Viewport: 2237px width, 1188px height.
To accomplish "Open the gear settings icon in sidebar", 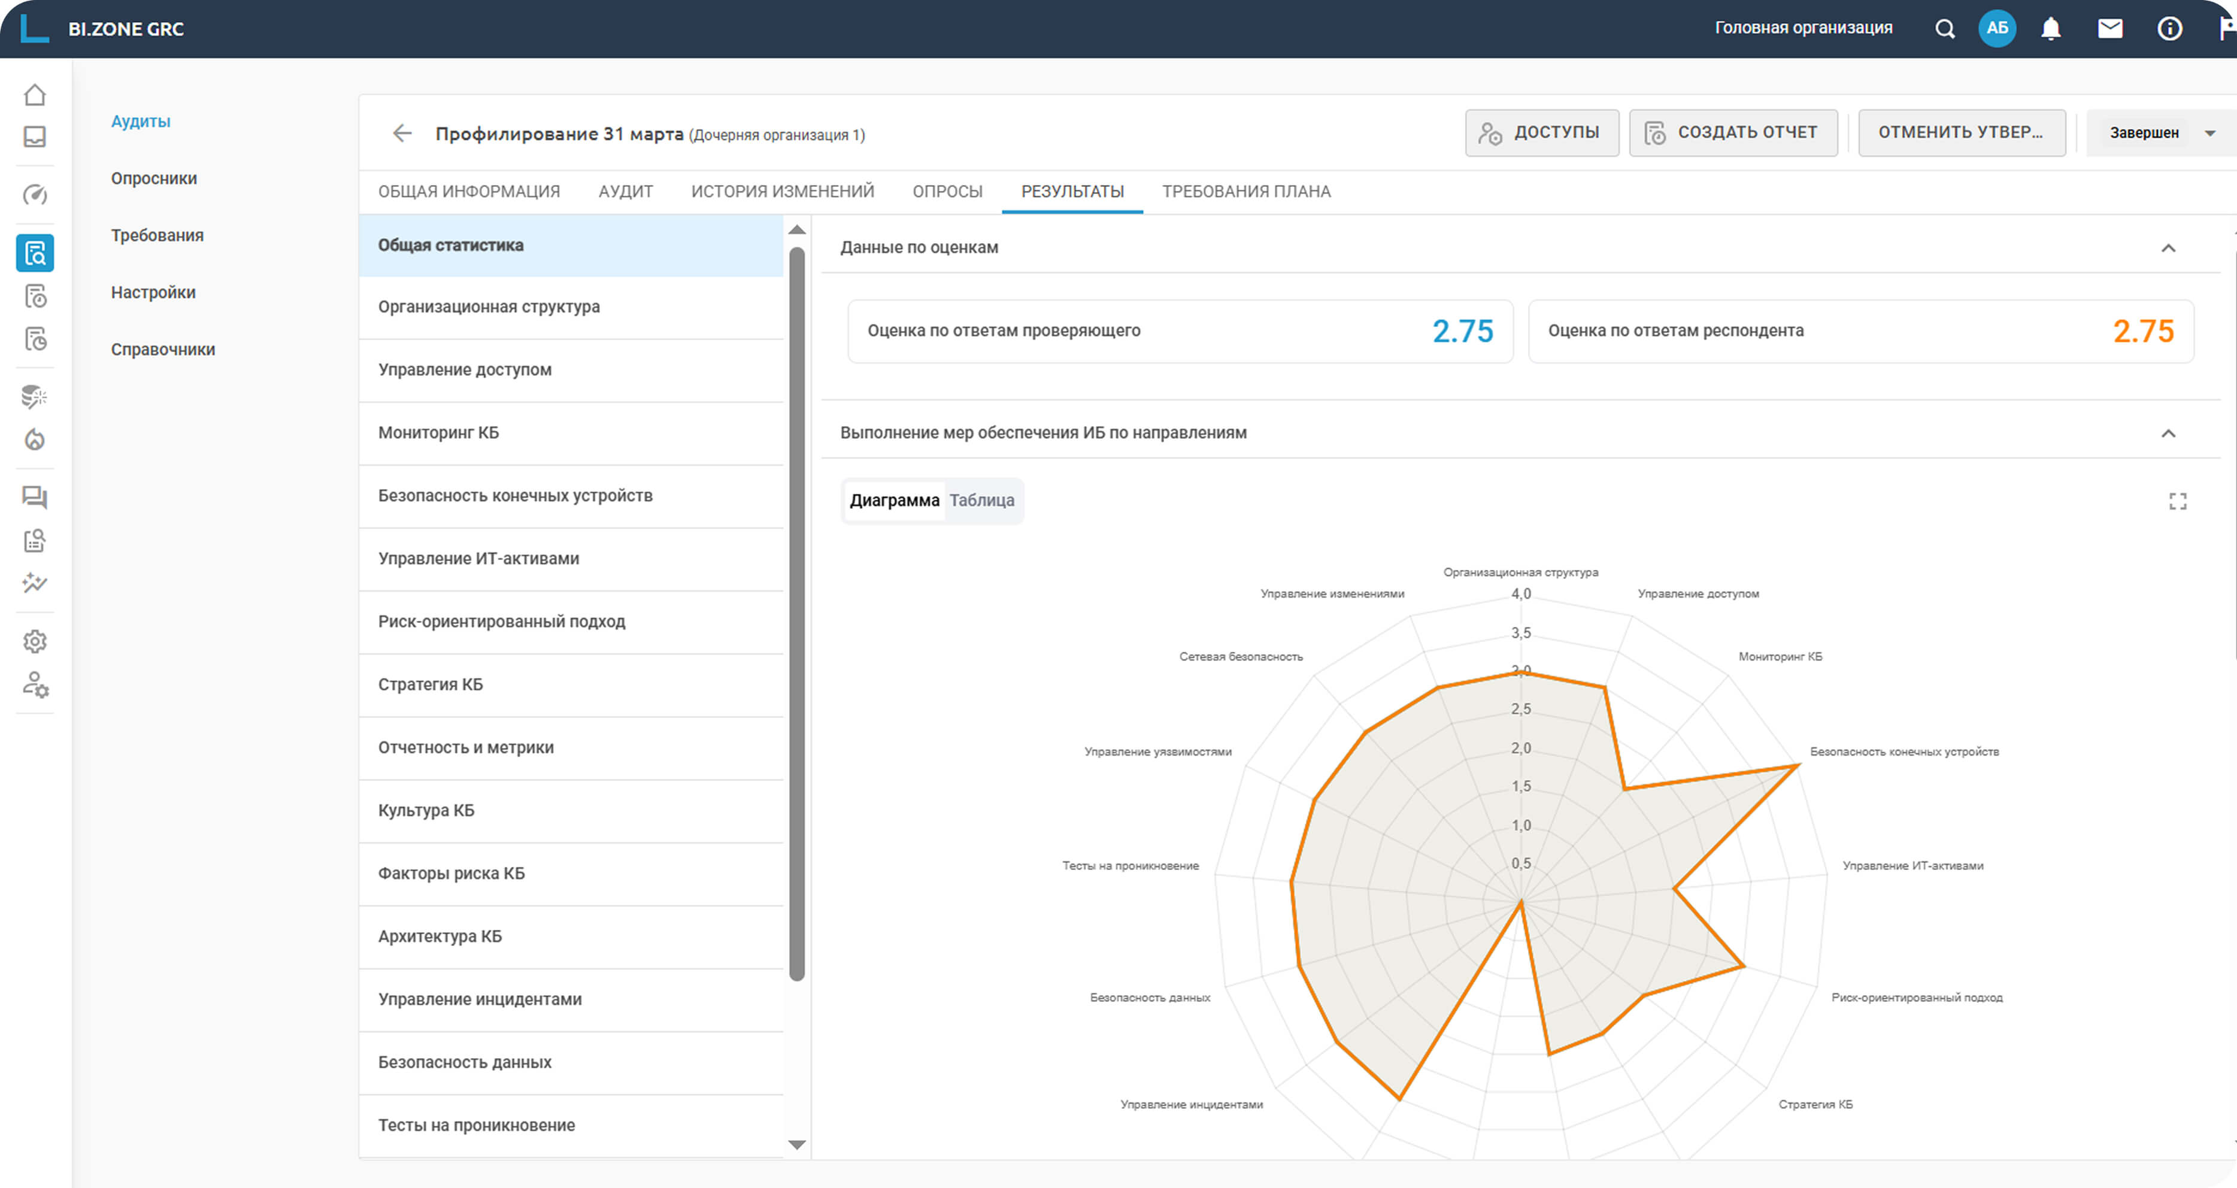I will click(35, 642).
